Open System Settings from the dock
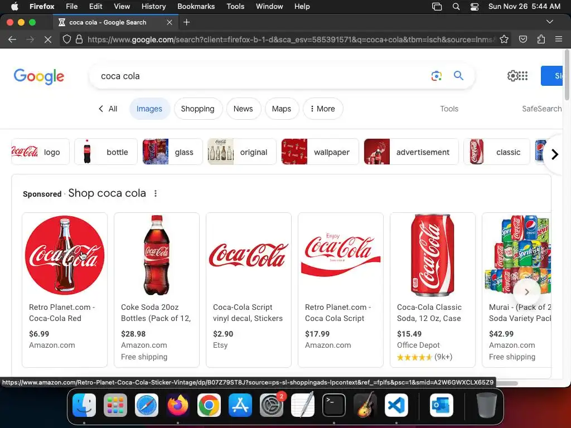This screenshot has width=571, height=428. coord(272,405)
